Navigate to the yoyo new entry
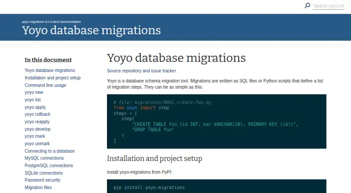Screen dimensions: 351x193 (x=34, y=92)
